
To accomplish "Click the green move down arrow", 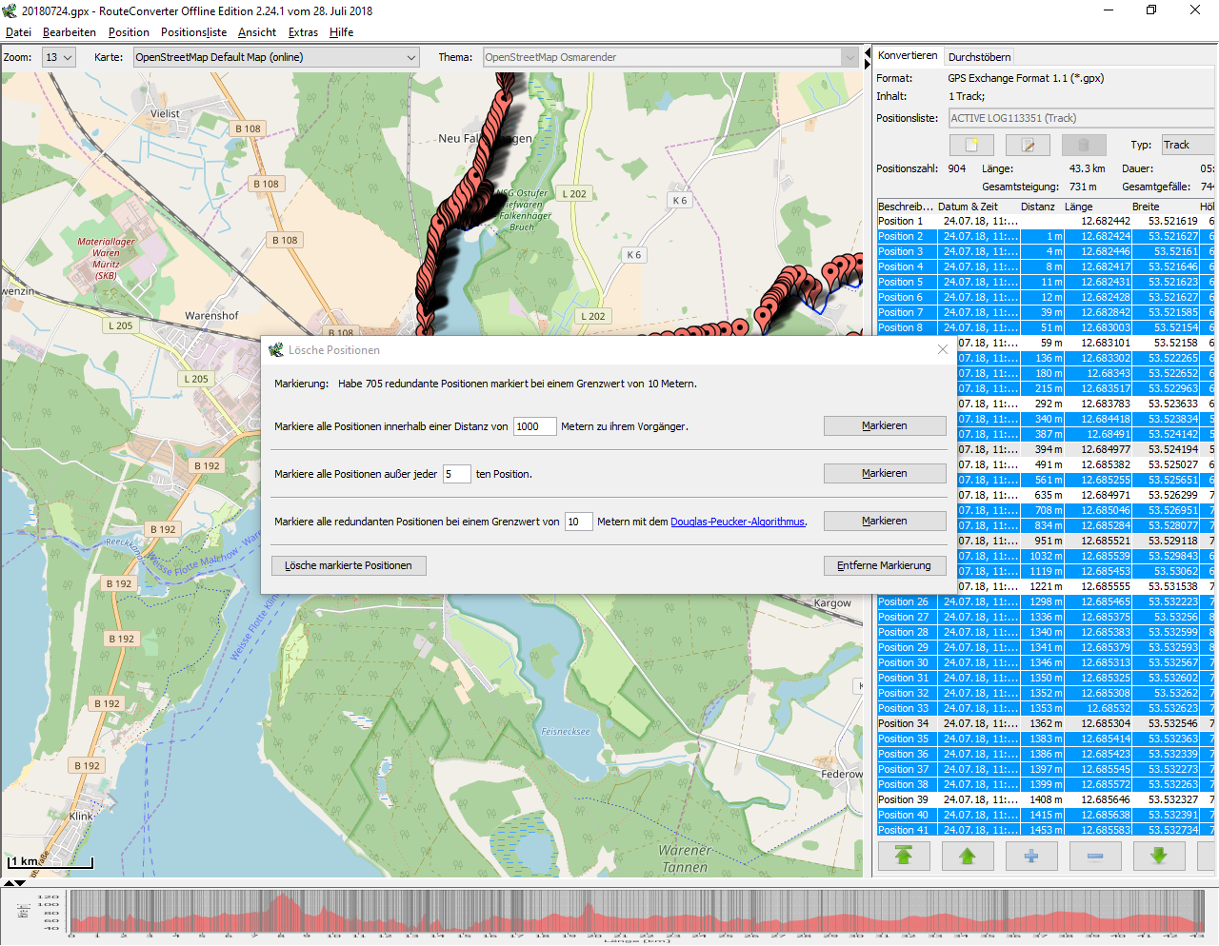I will tap(1159, 856).
